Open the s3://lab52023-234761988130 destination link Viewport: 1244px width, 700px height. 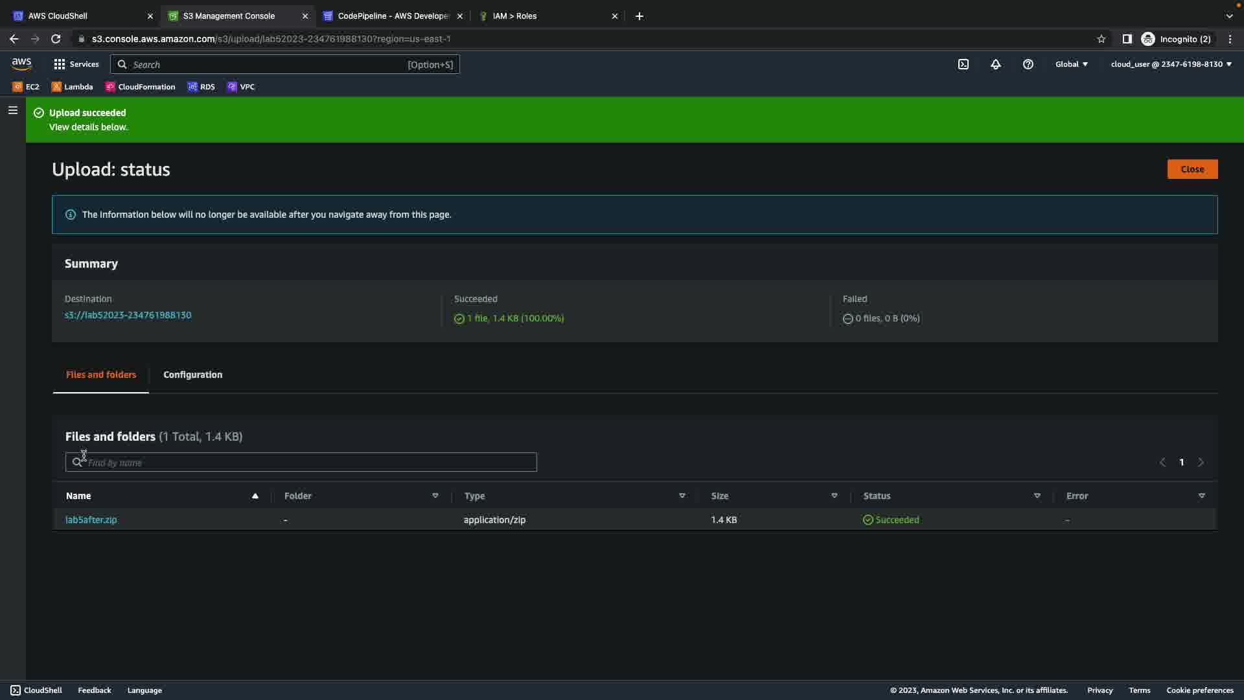point(128,315)
